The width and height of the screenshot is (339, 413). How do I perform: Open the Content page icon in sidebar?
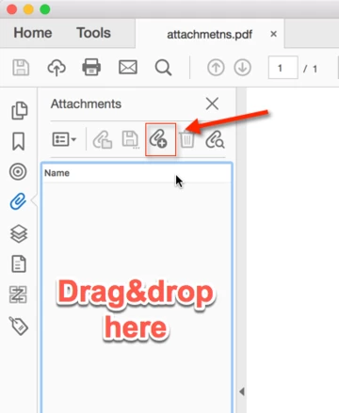click(x=19, y=263)
